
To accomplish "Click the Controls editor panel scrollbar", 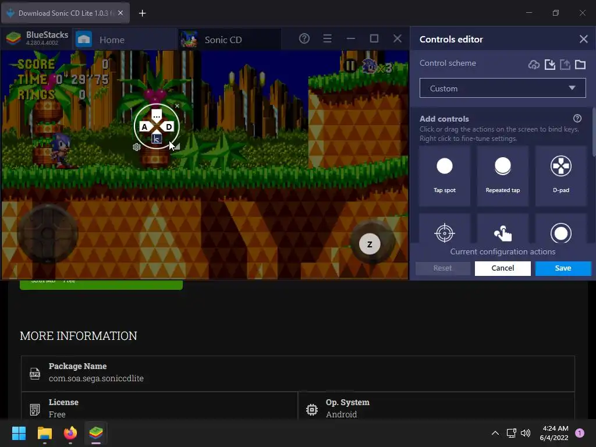I will tap(594, 131).
